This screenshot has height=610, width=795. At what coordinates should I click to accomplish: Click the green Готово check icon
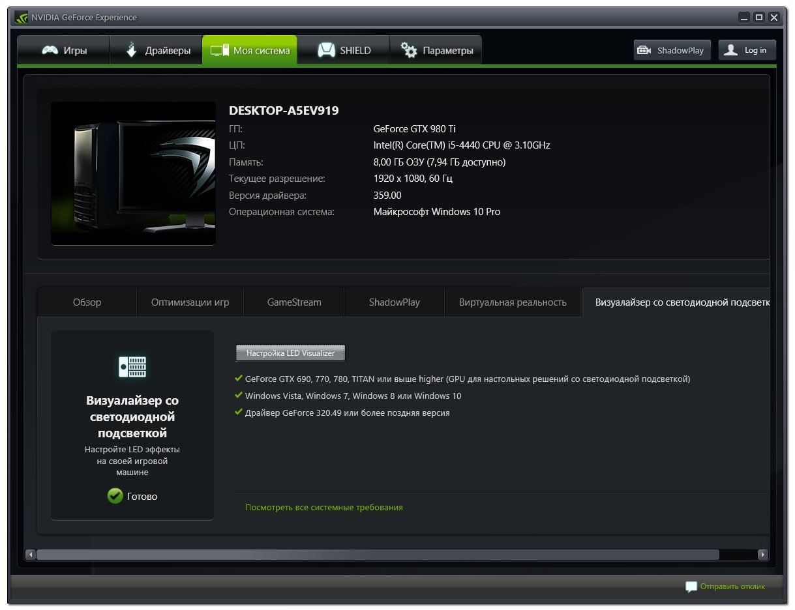(x=115, y=496)
